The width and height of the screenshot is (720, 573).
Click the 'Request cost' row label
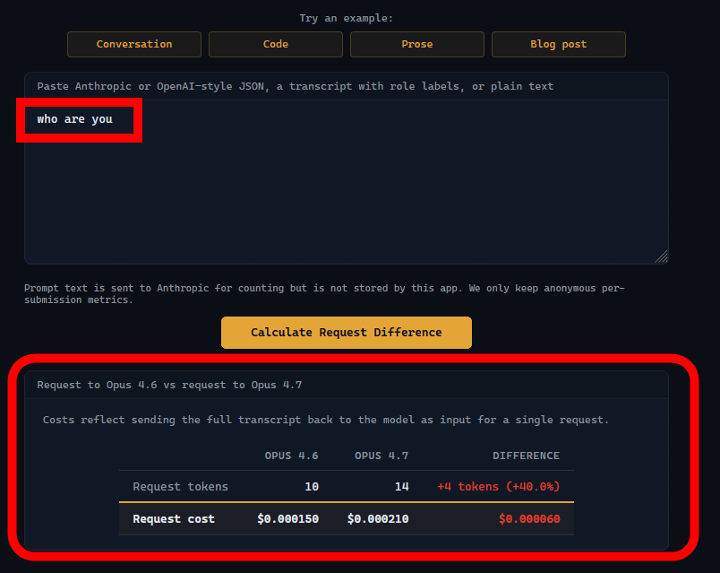pos(174,518)
